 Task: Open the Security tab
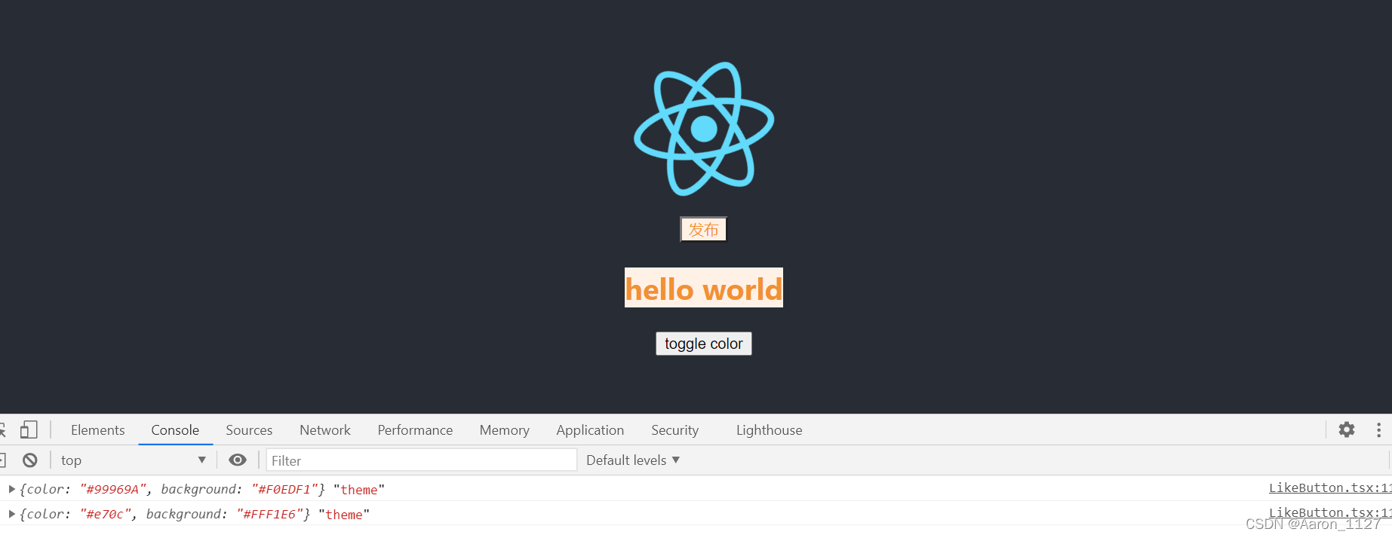(x=675, y=429)
